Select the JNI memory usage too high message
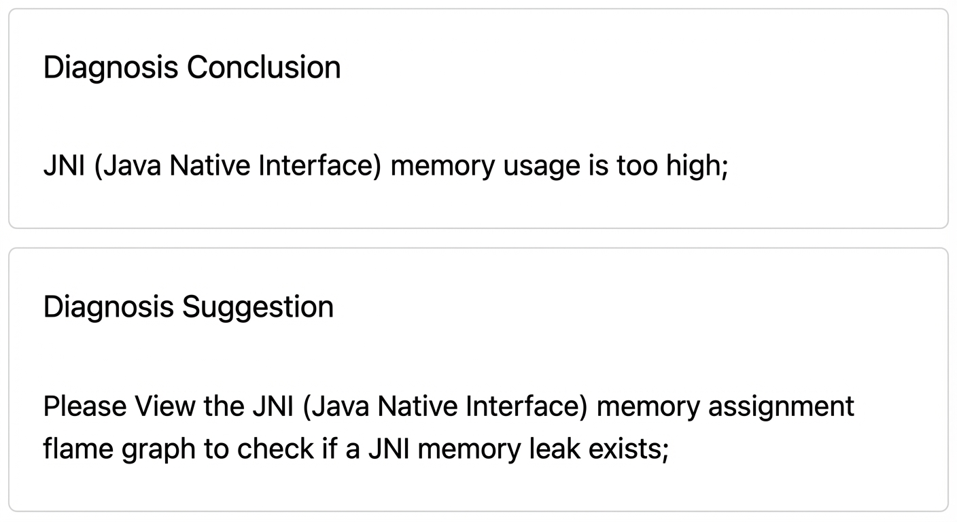957x522 pixels. click(x=385, y=165)
